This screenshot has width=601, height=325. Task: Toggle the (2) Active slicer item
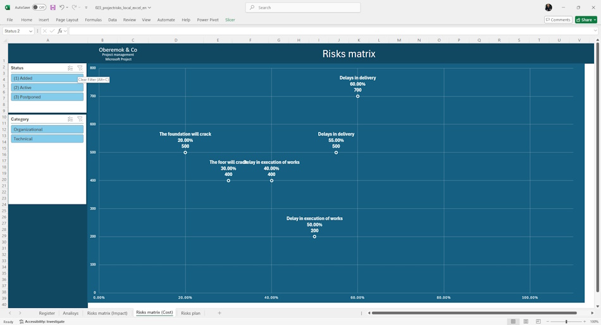point(47,88)
